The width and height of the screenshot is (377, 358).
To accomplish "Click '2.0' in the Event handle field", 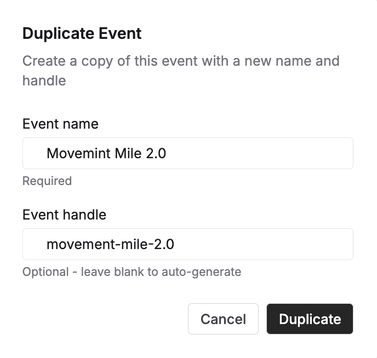I will click(x=164, y=245).
